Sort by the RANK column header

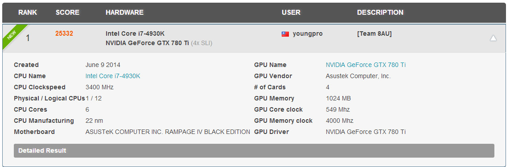28,13
